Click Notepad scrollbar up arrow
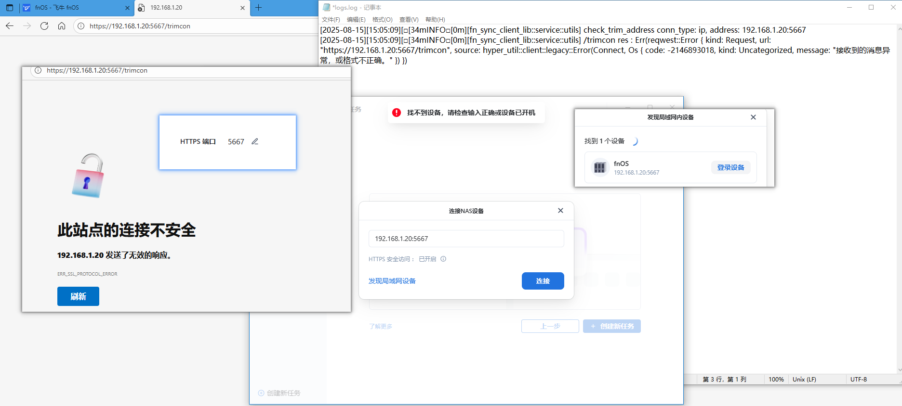The width and height of the screenshot is (902, 406). point(899,29)
